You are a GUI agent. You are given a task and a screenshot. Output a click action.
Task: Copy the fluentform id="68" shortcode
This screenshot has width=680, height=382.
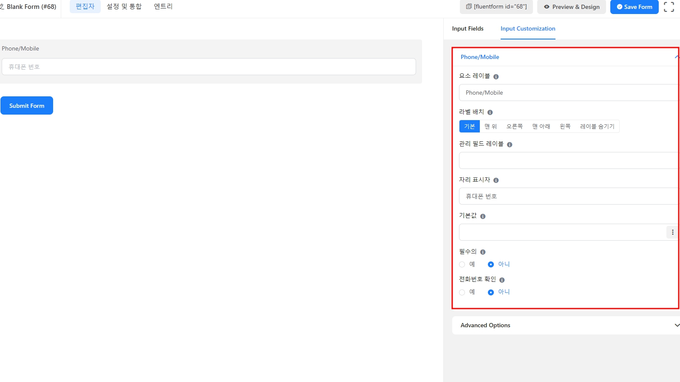tap(496, 7)
